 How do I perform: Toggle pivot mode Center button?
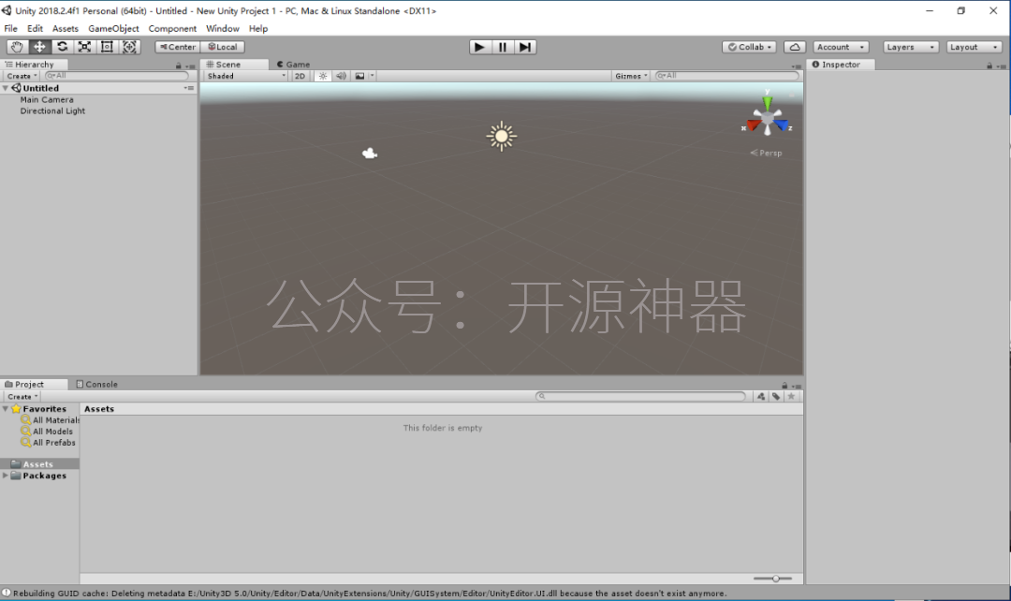tap(177, 47)
